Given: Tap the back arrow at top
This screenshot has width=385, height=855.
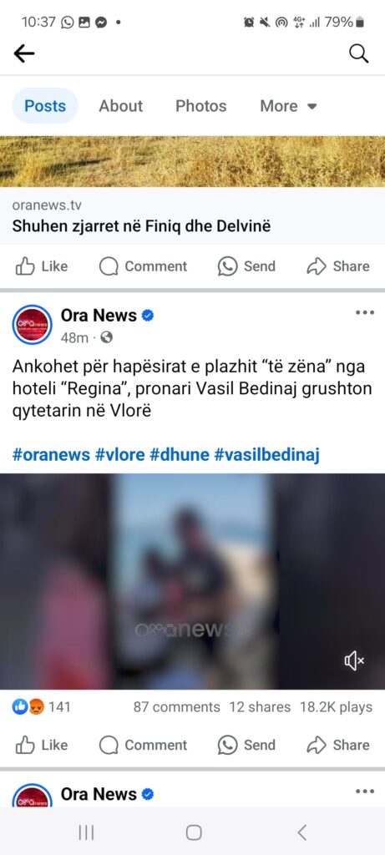Looking at the screenshot, I should [x=24, y=53].
